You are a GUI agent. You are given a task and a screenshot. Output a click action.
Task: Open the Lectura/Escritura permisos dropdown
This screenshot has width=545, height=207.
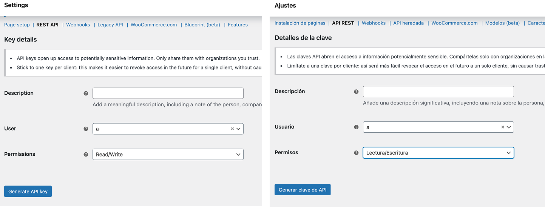pos(438,153)
